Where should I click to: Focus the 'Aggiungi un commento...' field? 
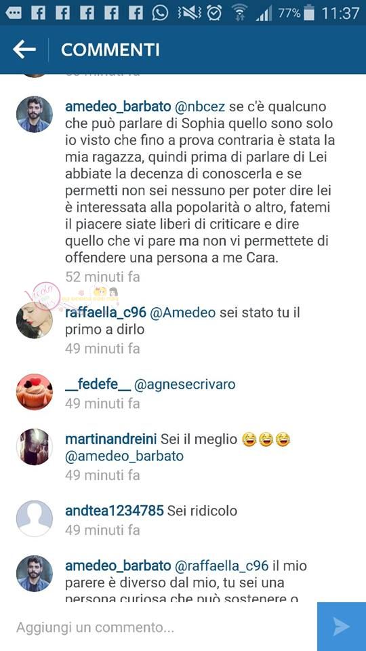click(159, 627)
